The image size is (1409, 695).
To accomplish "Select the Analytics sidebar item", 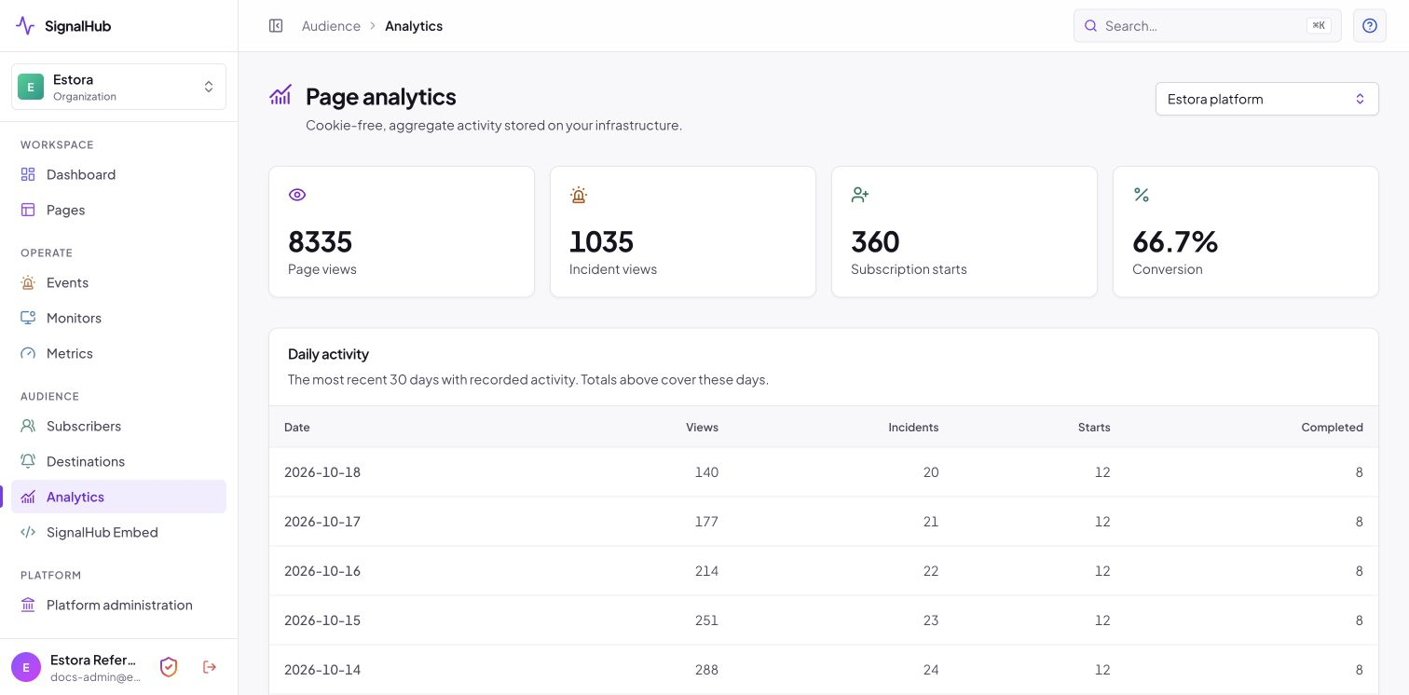I will (x=118, y=497).
